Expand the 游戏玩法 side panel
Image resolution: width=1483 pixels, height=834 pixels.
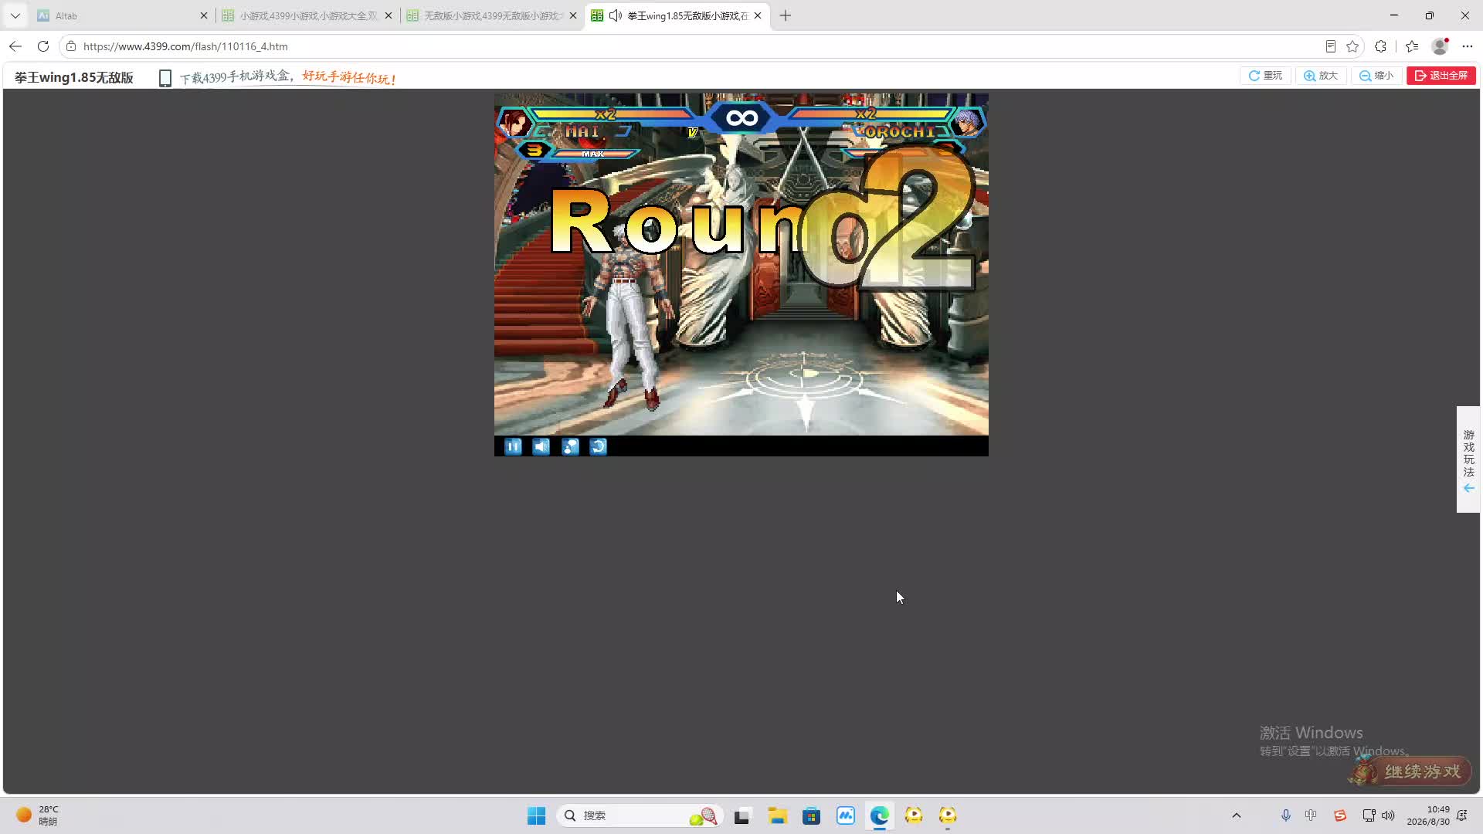(1468, 459)
